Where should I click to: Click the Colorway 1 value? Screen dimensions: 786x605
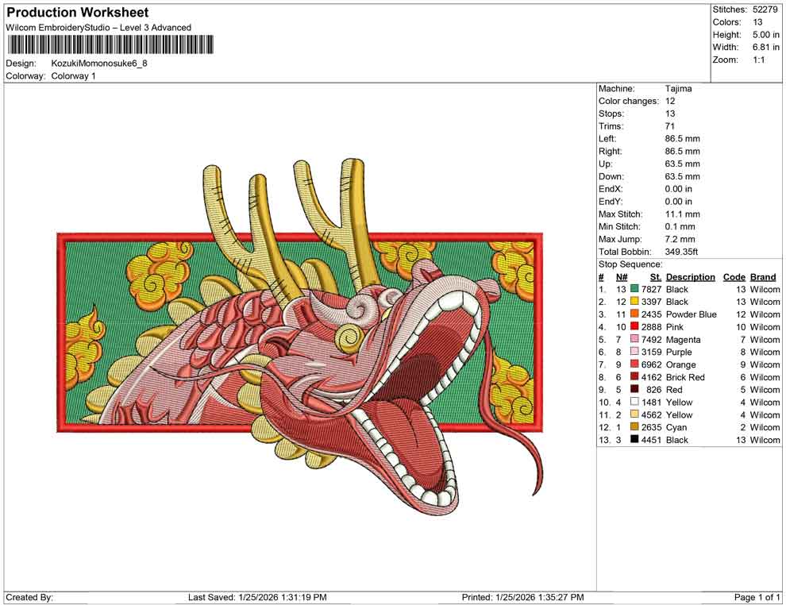[x=73, y=76]
